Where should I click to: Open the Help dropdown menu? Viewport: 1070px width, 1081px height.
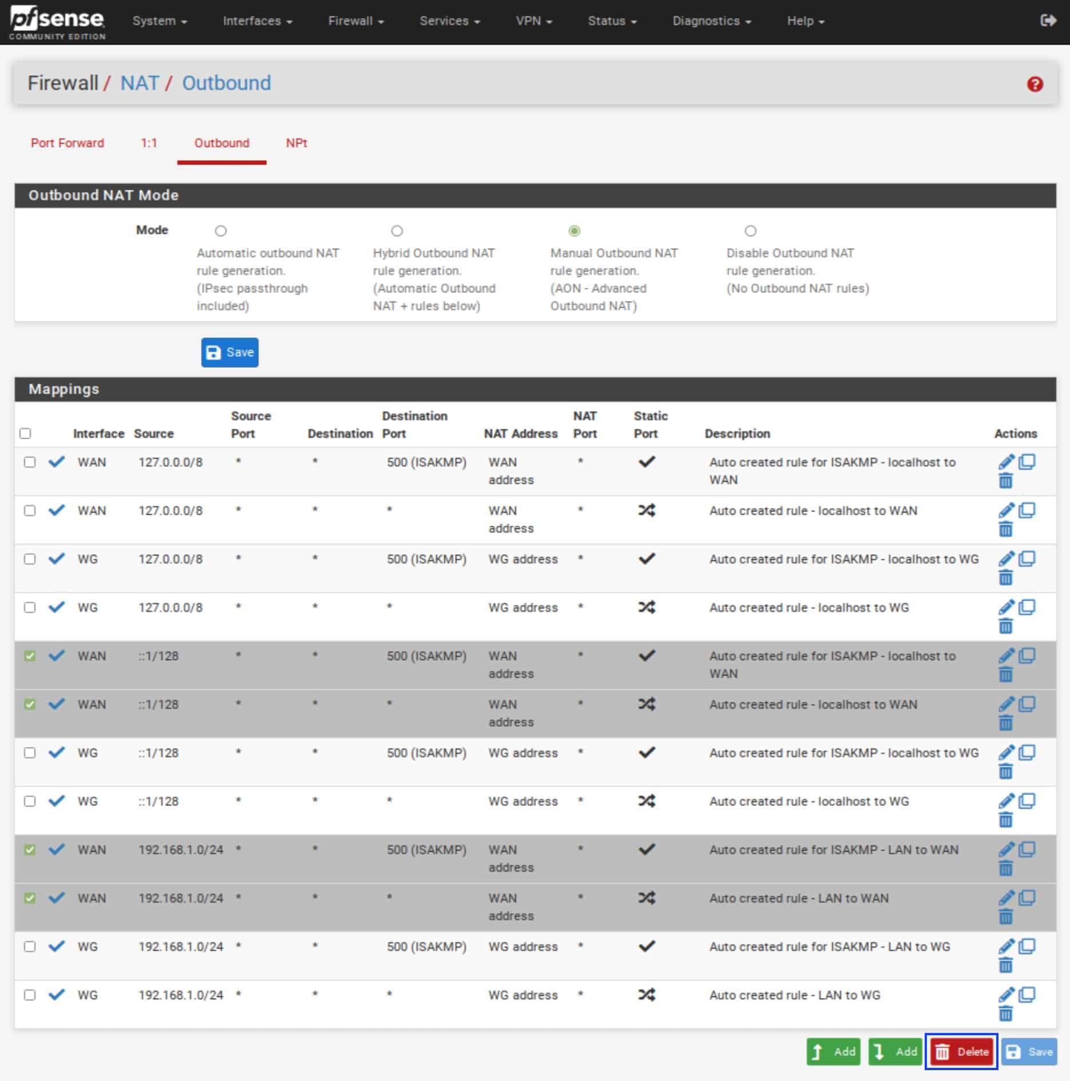806,21
